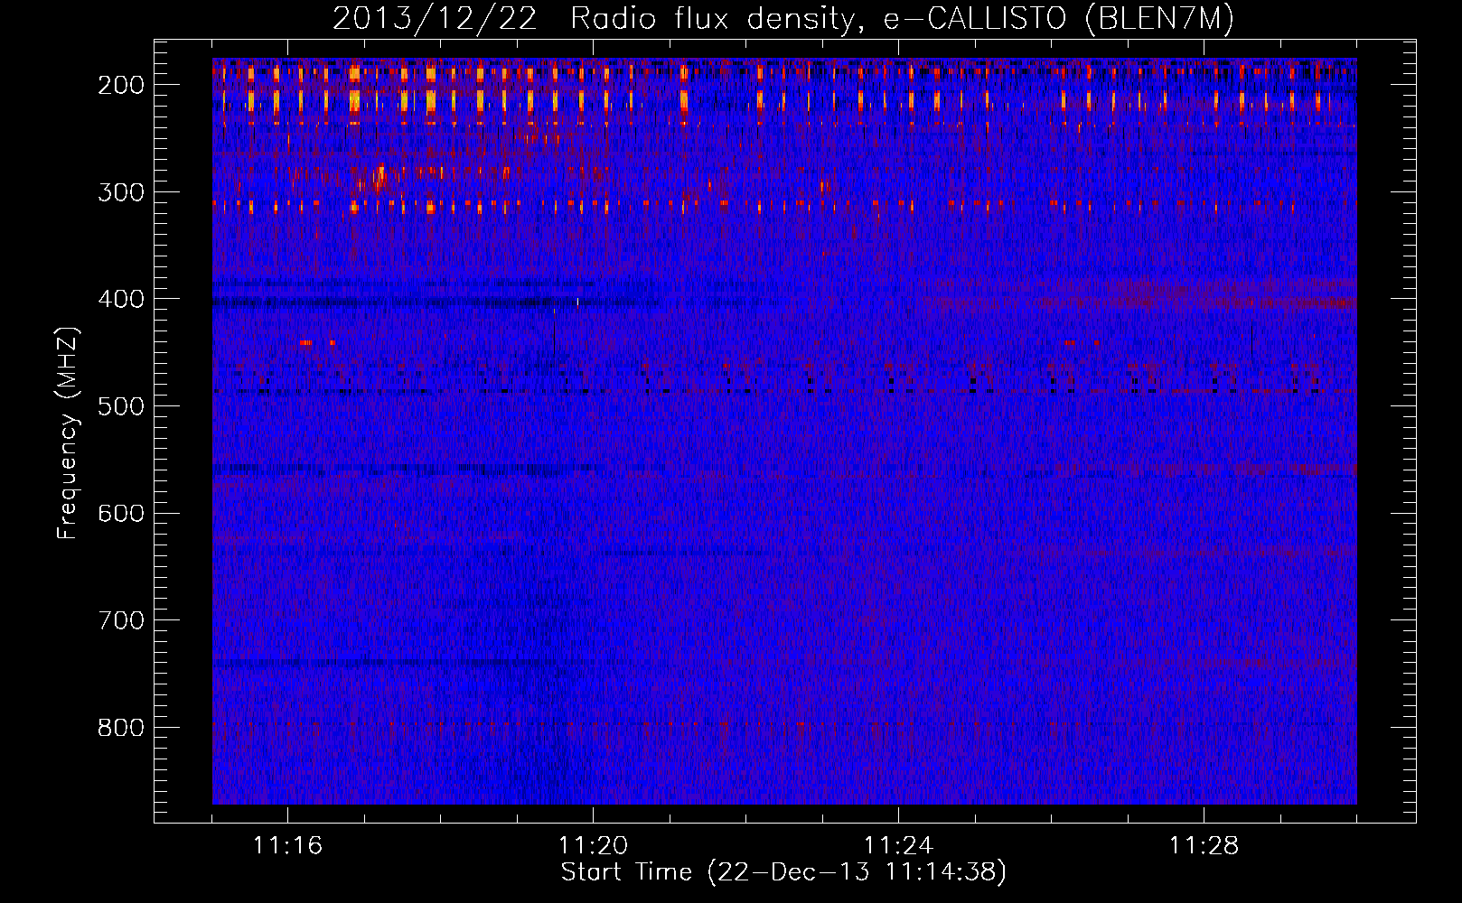
Task: Click the 500 frequency tick label
Action: pos(120,406)
